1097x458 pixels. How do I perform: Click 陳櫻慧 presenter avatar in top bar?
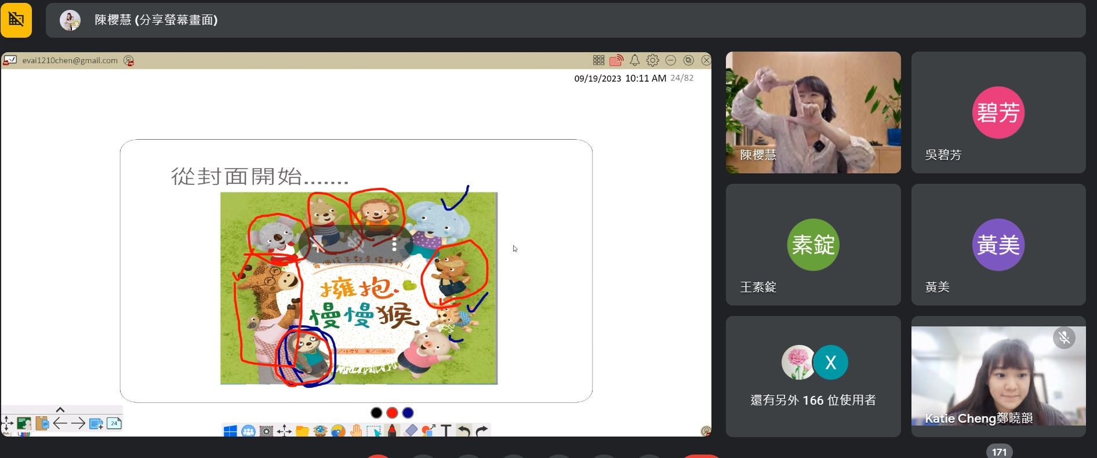[70, 20]
